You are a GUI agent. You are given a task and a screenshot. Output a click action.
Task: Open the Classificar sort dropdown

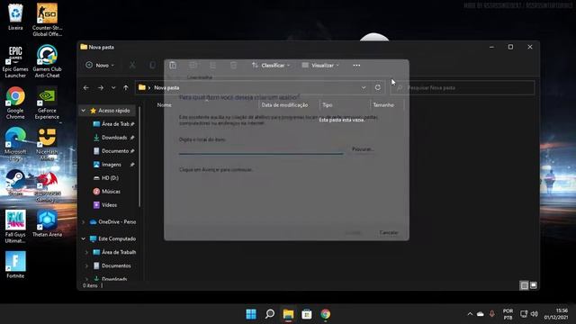pyautogui.click(x=271, y=66)
